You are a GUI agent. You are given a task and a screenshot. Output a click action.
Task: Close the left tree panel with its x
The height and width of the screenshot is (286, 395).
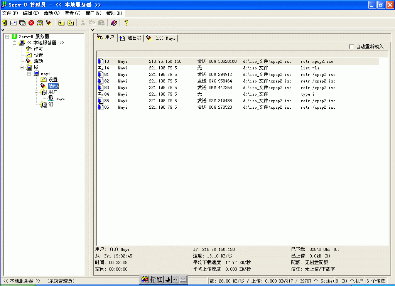coord(3,30)
